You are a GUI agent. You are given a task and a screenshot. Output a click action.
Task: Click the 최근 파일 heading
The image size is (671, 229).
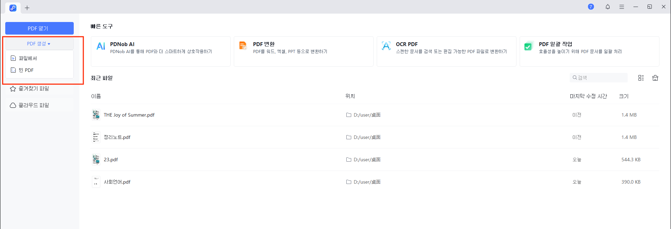coord(102,78)
